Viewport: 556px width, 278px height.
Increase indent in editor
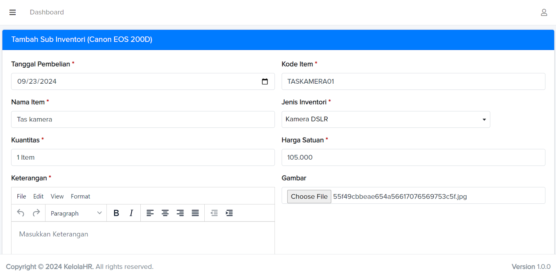coord(229,213)
